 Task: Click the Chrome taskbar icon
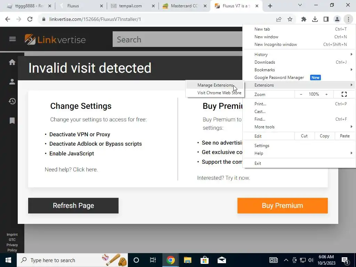(170, 260)
